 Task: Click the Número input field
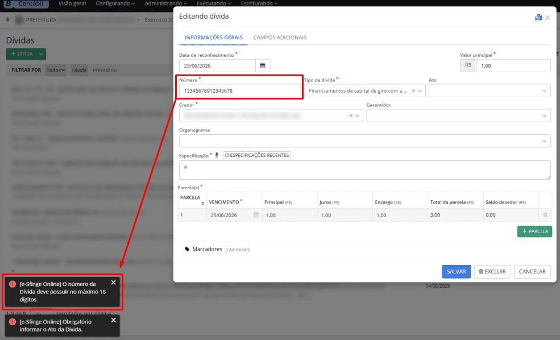[x=240, y=91]
